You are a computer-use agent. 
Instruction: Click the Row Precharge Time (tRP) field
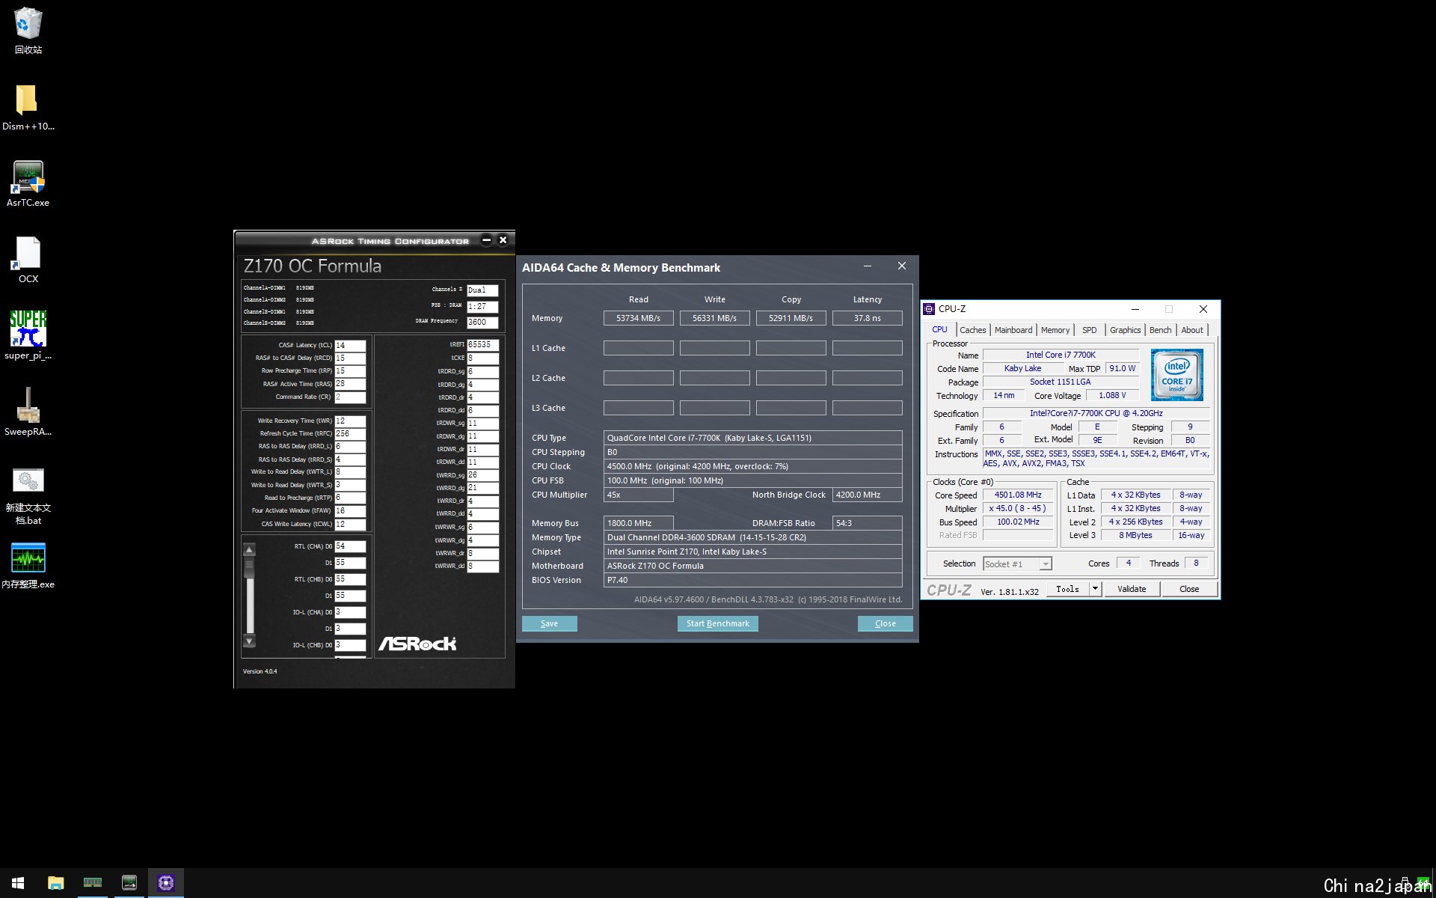coord(350,371)
